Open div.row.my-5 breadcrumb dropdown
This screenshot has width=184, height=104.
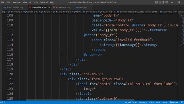click(15, 12)
